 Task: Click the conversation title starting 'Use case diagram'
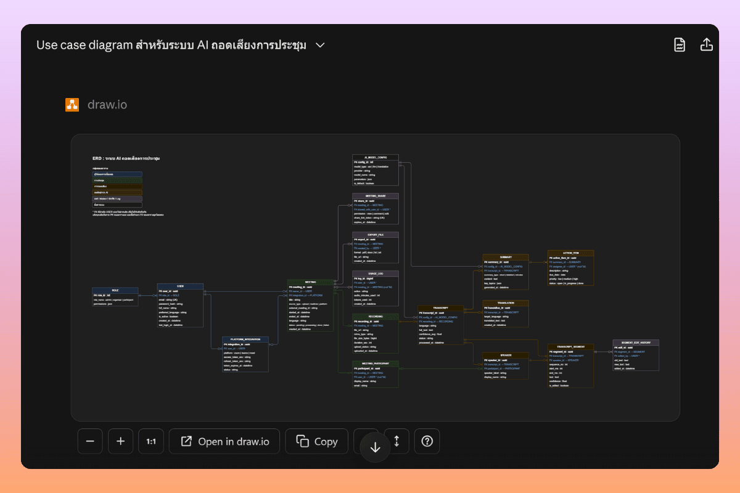[x=171, y=45]
